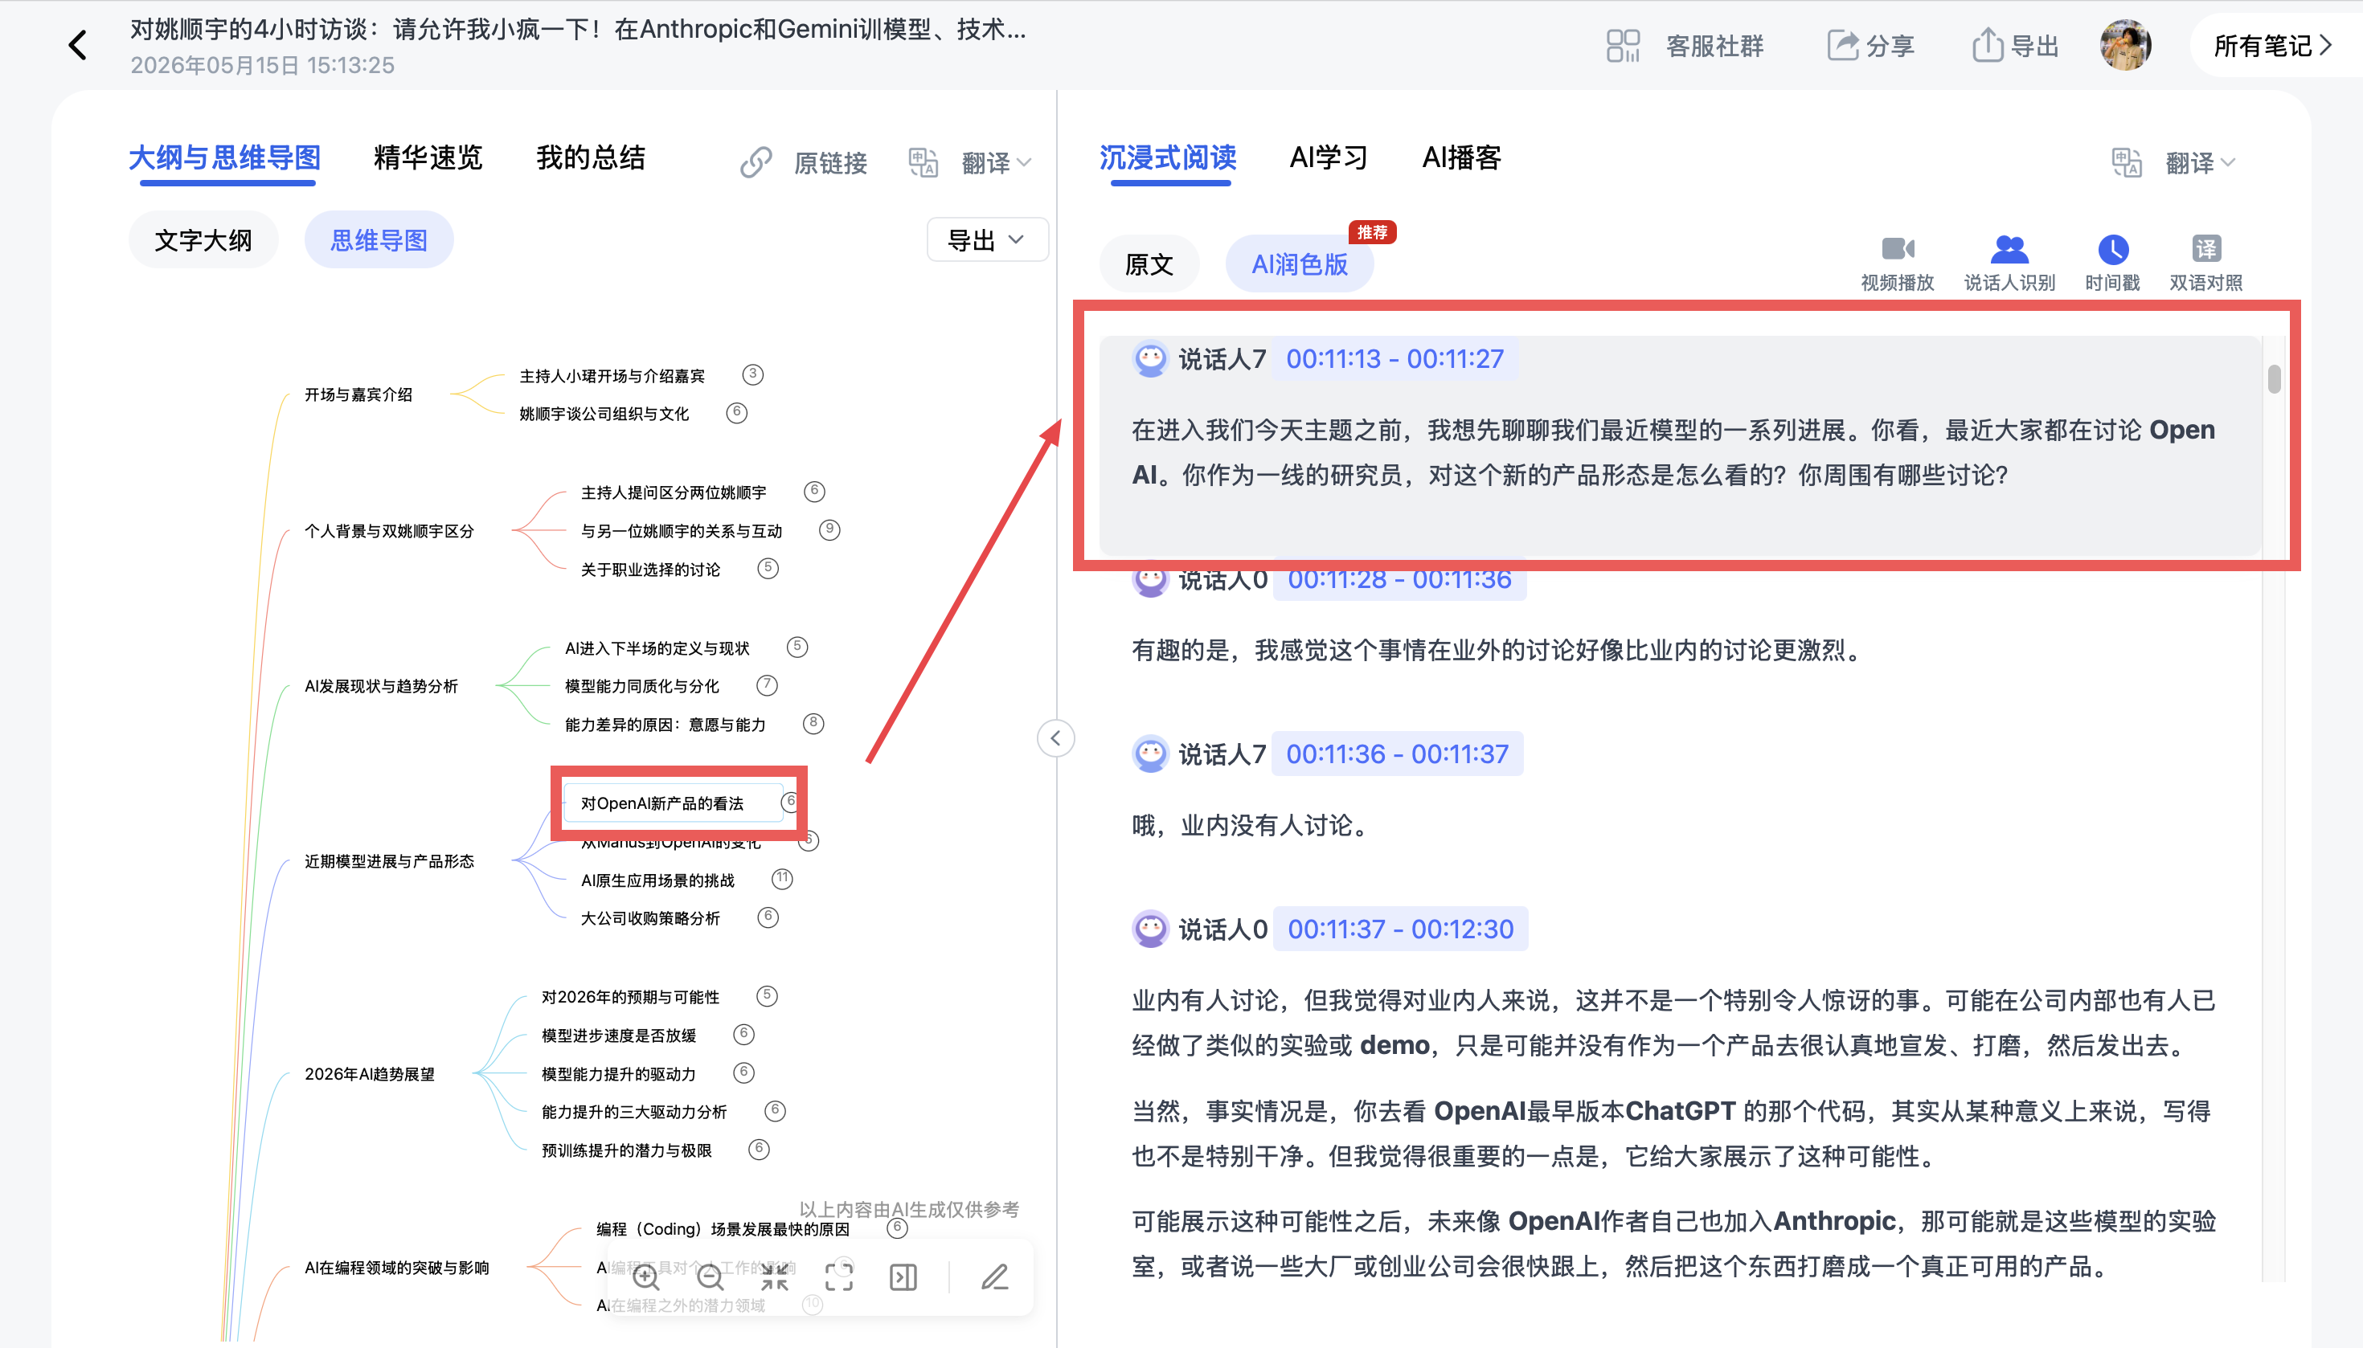Select node AI发展现状与趋势分析

(x=381, y=686)
